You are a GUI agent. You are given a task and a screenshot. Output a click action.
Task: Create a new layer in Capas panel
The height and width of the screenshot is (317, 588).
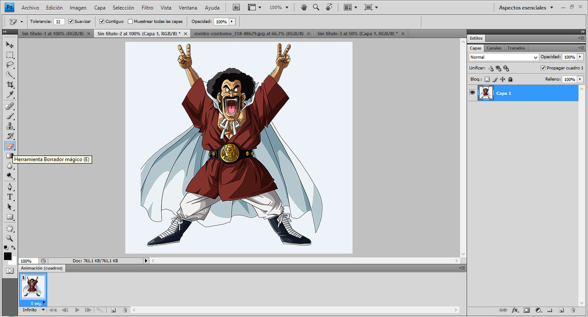561,310
